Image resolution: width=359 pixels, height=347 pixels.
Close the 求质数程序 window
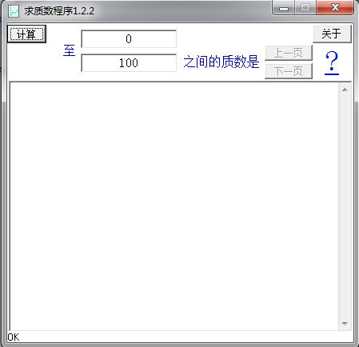[335, 7]
